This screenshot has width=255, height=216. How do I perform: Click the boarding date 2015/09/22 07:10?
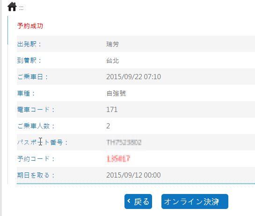(x=133, y=77)
